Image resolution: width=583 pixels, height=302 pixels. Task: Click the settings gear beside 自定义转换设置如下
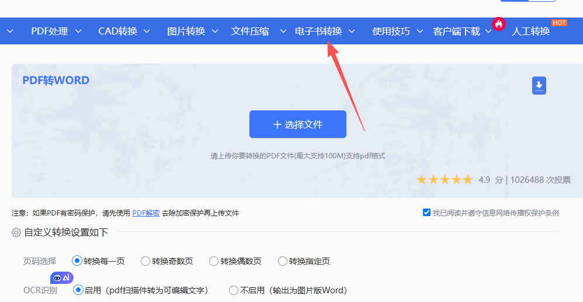coord(16,232)
